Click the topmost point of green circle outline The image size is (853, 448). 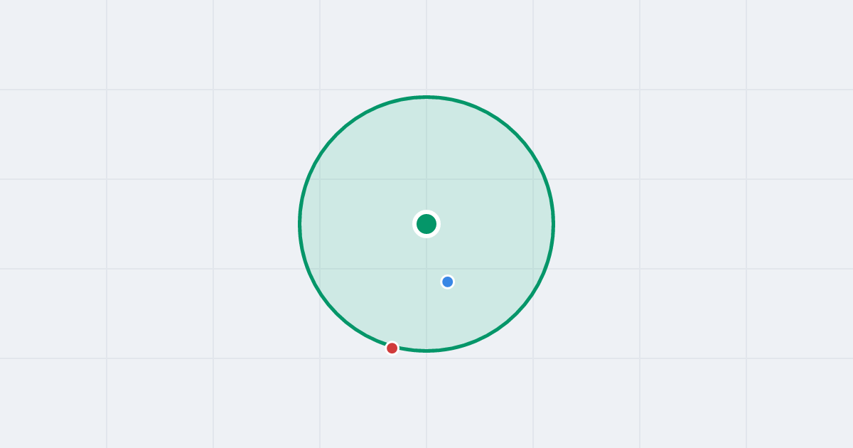[426, 97]
